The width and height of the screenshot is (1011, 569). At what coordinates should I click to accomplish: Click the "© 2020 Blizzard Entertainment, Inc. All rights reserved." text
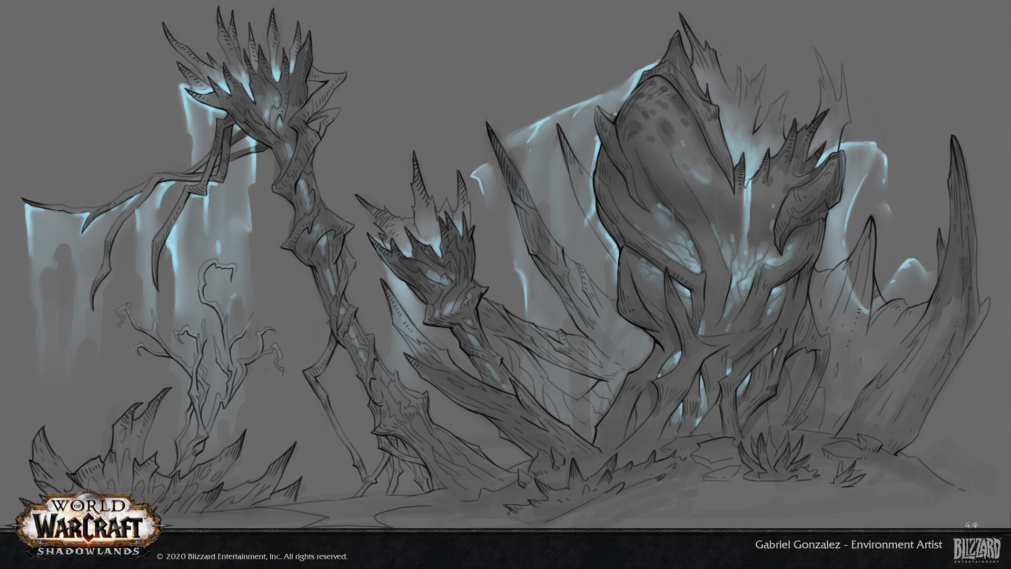[x=253, y=556]
